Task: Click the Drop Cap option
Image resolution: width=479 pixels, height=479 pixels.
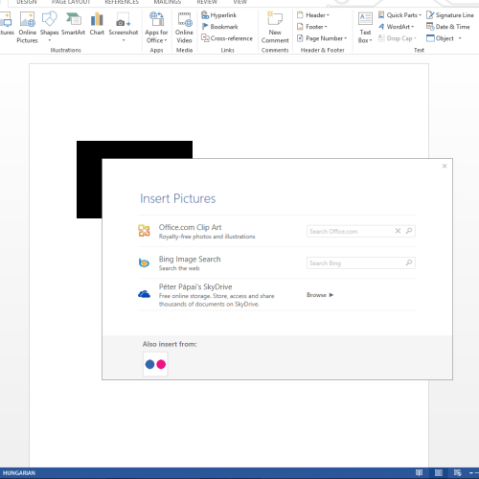Action: coord(398,38)
